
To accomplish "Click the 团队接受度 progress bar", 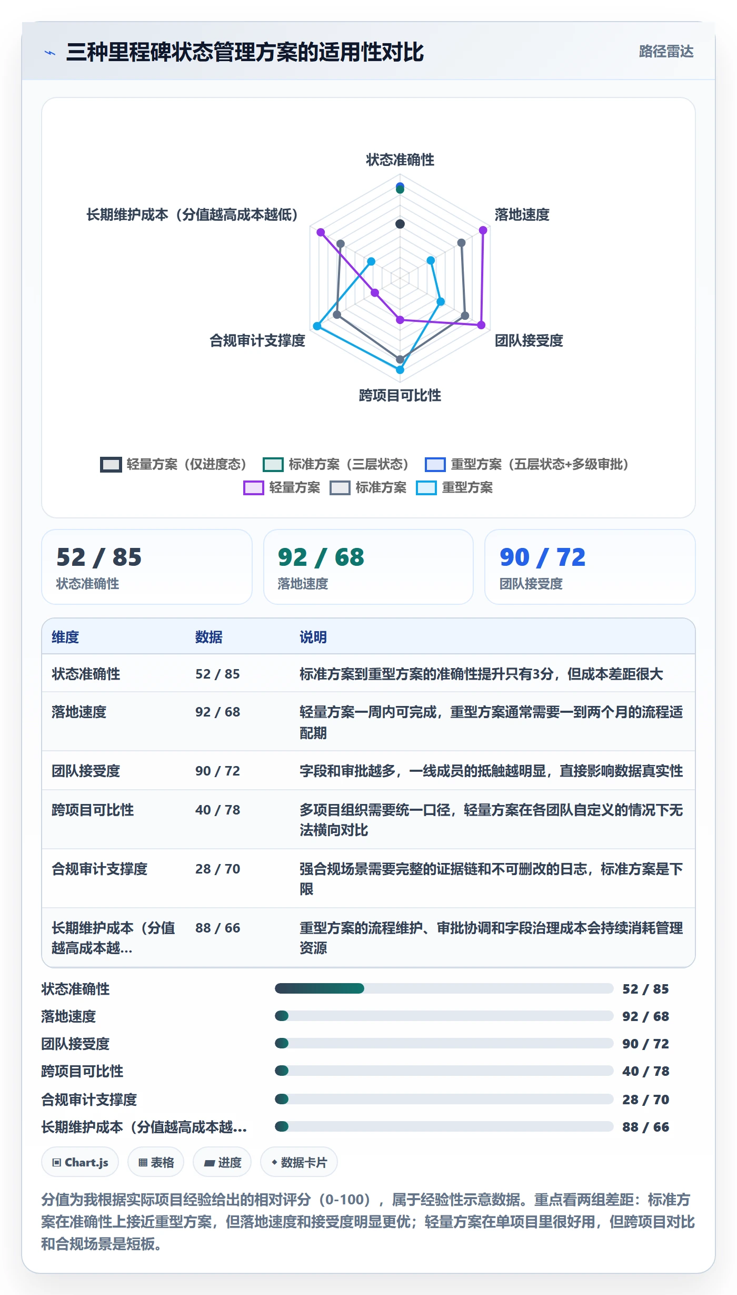I will pos(444,1043).
